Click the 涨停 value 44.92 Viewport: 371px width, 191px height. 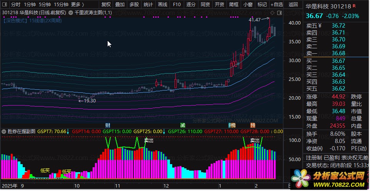[x=338, y=97]
